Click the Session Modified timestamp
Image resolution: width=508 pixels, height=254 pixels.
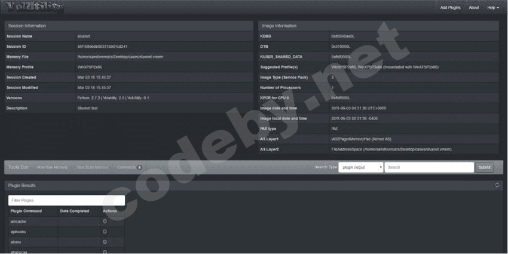pos(94,88)
